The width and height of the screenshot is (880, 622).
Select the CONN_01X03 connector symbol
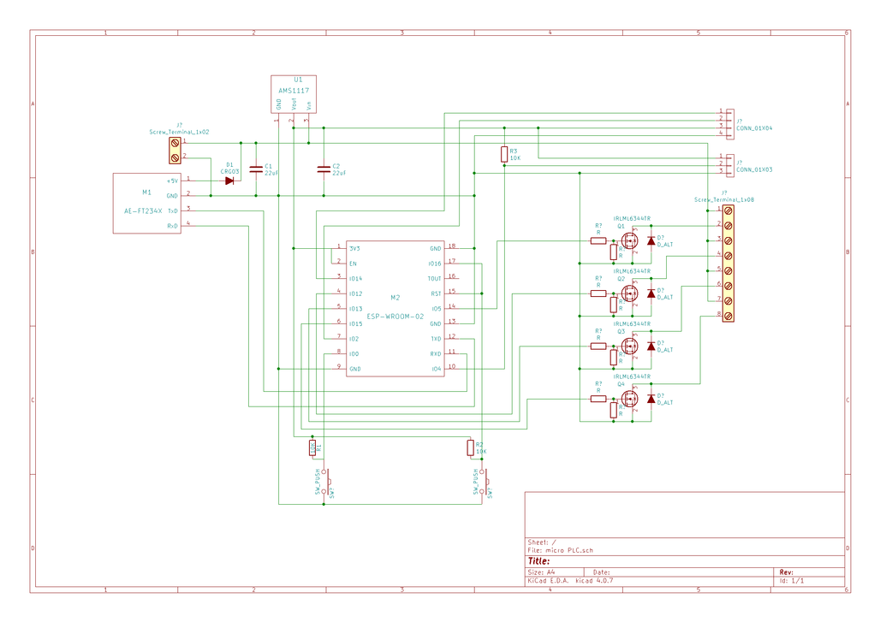729,165
